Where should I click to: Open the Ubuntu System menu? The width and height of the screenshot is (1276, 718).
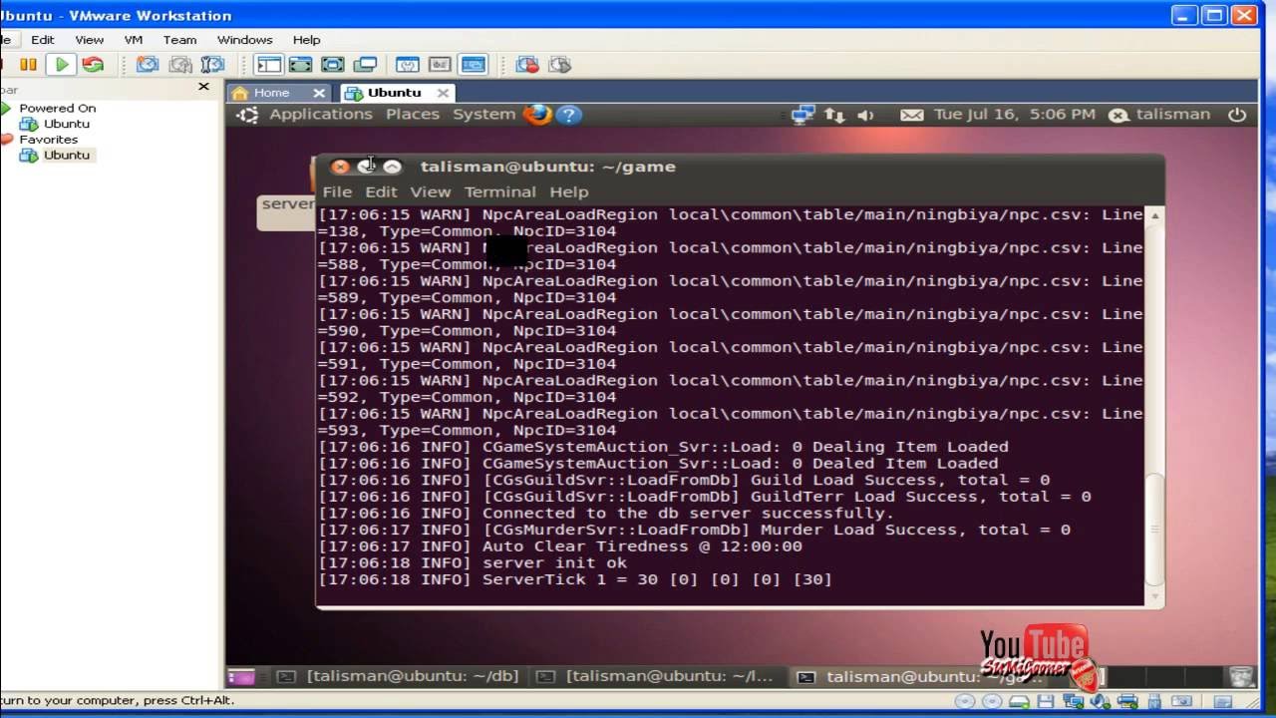point(483,115)
